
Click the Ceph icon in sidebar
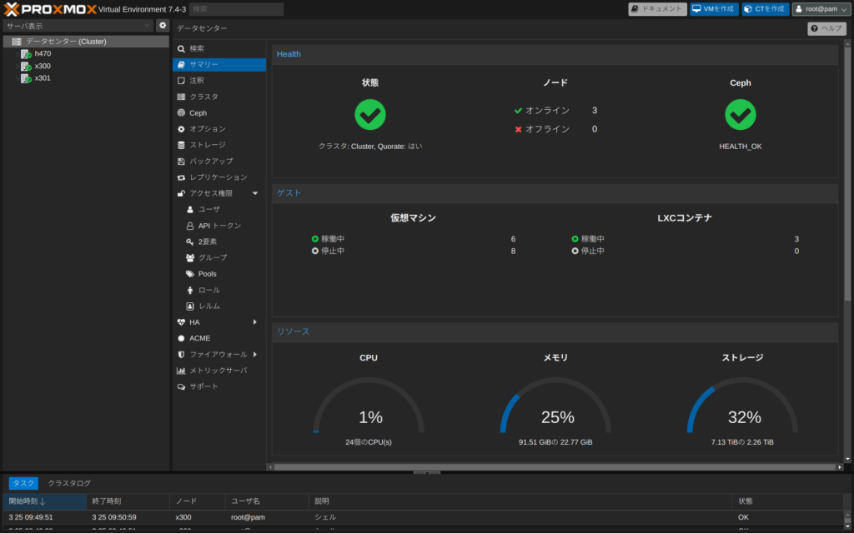coord(182,113)
